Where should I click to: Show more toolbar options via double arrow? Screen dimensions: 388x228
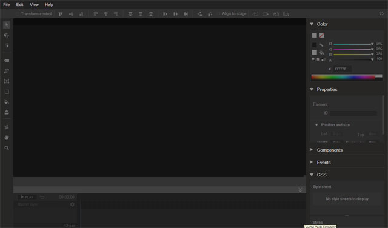pos(381,14)
